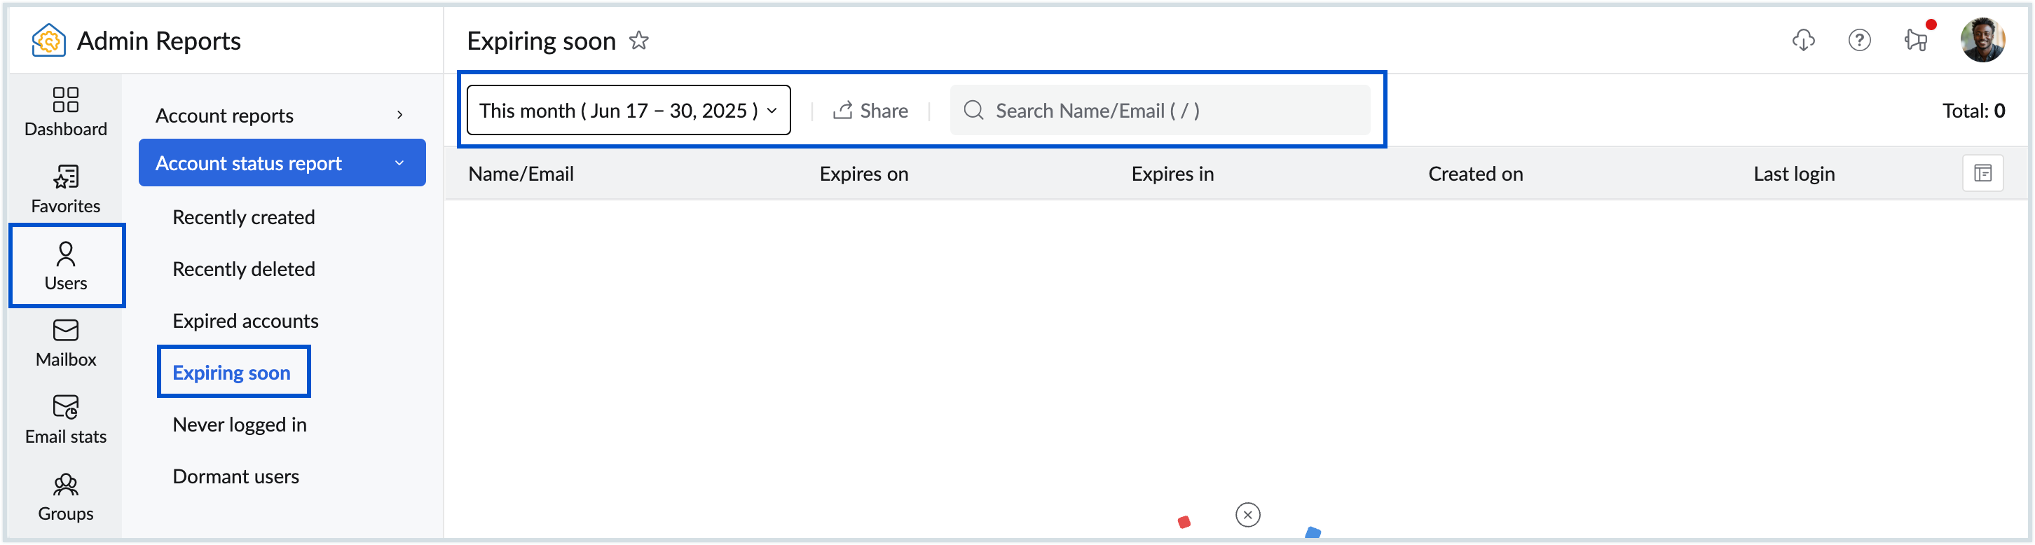Click the Search Name/Email field
Screen dimensions: 2035x545
[x=1159, y=111]
